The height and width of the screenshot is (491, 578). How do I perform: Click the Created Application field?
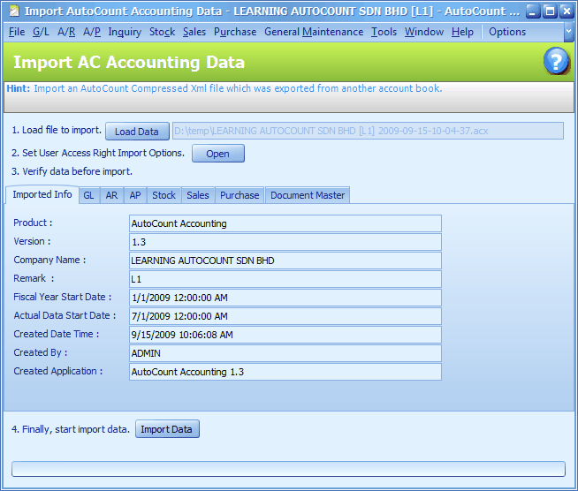click(285, 372)
